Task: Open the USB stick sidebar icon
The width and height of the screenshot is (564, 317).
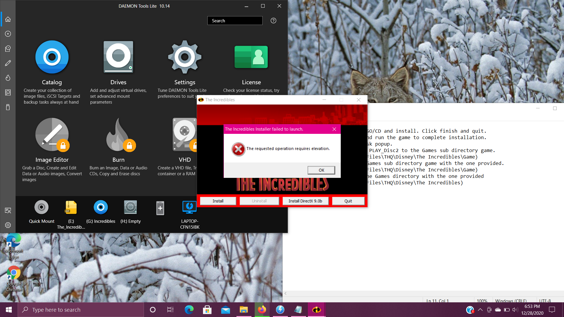Action: 8,107
